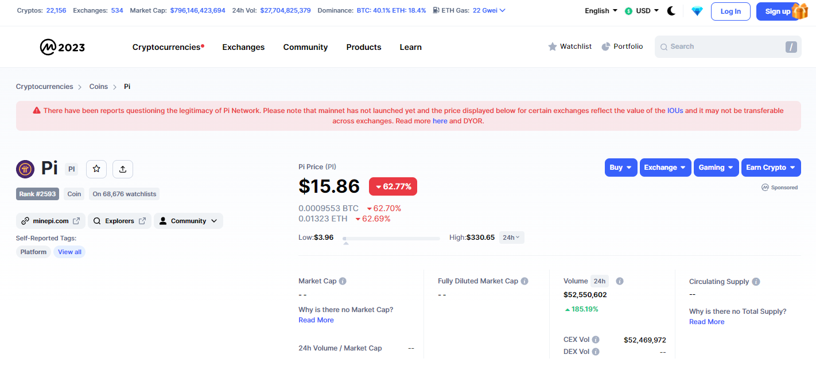The height and width of the screenshot is (366, 816).
Task: Click the price range marker triangle
Action: point(346,243)
